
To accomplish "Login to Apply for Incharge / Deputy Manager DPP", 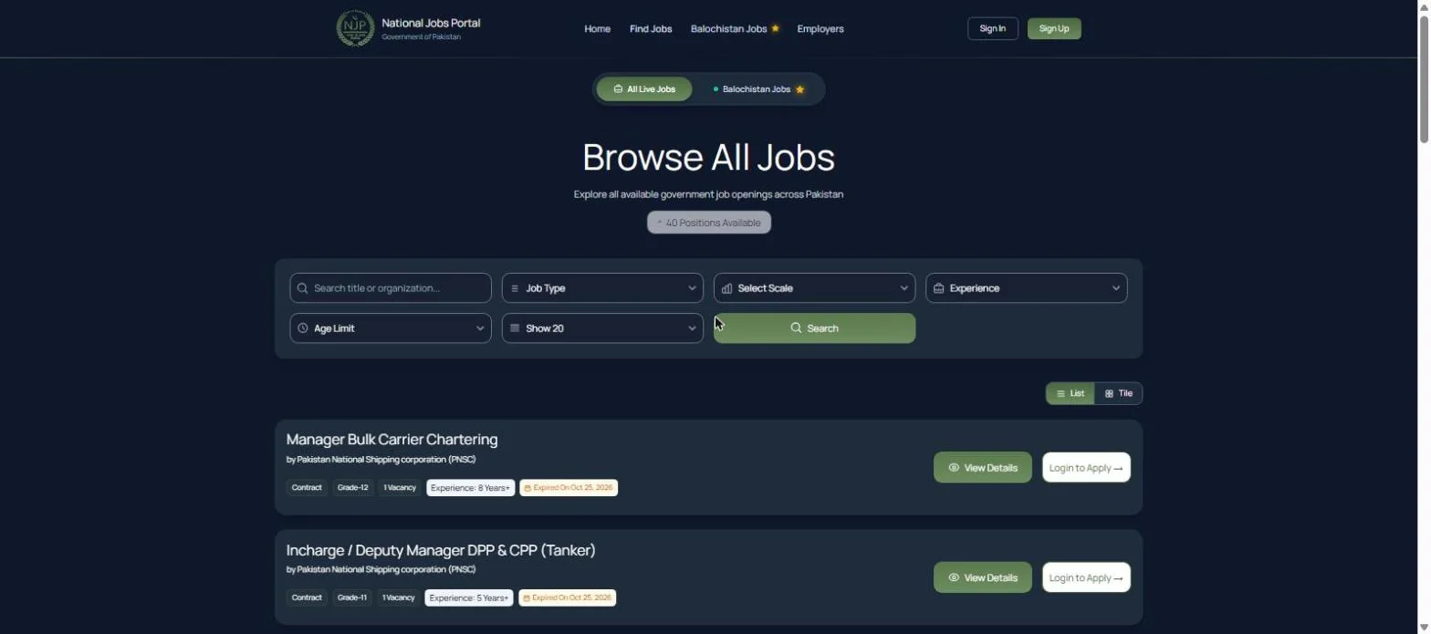I will click(x=1086, y=577).
